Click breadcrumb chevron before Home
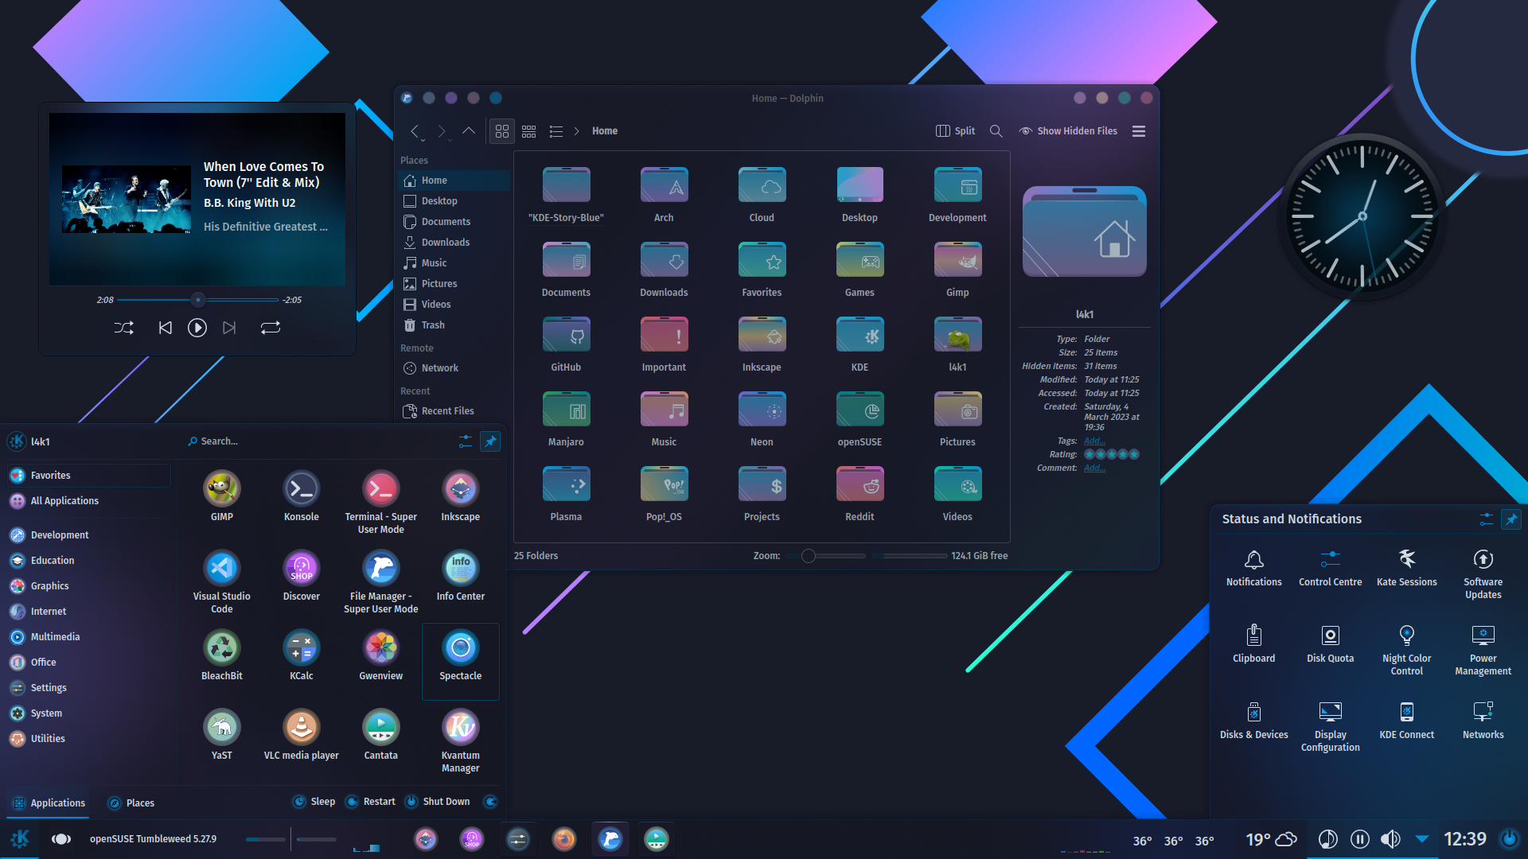The image size is (1528, 859). coord(576,131)
